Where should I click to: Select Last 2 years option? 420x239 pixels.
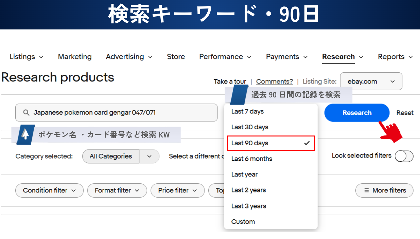tap(271, 190)
